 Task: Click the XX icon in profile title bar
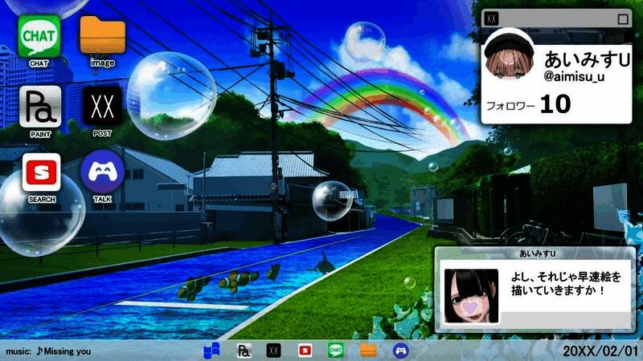coord(493,18)
